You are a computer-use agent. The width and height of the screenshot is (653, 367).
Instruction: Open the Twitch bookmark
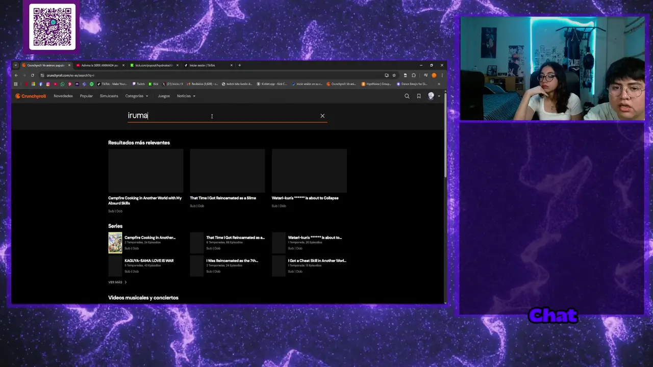pos(138,84)
